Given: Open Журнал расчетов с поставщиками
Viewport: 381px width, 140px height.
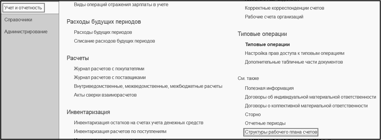Looking at the screenshot, I should (x=110, y=78).
